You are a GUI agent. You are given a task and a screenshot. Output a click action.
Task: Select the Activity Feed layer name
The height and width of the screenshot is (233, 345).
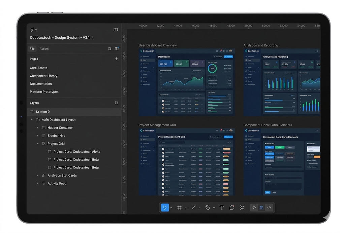click(x=57, y=183)
